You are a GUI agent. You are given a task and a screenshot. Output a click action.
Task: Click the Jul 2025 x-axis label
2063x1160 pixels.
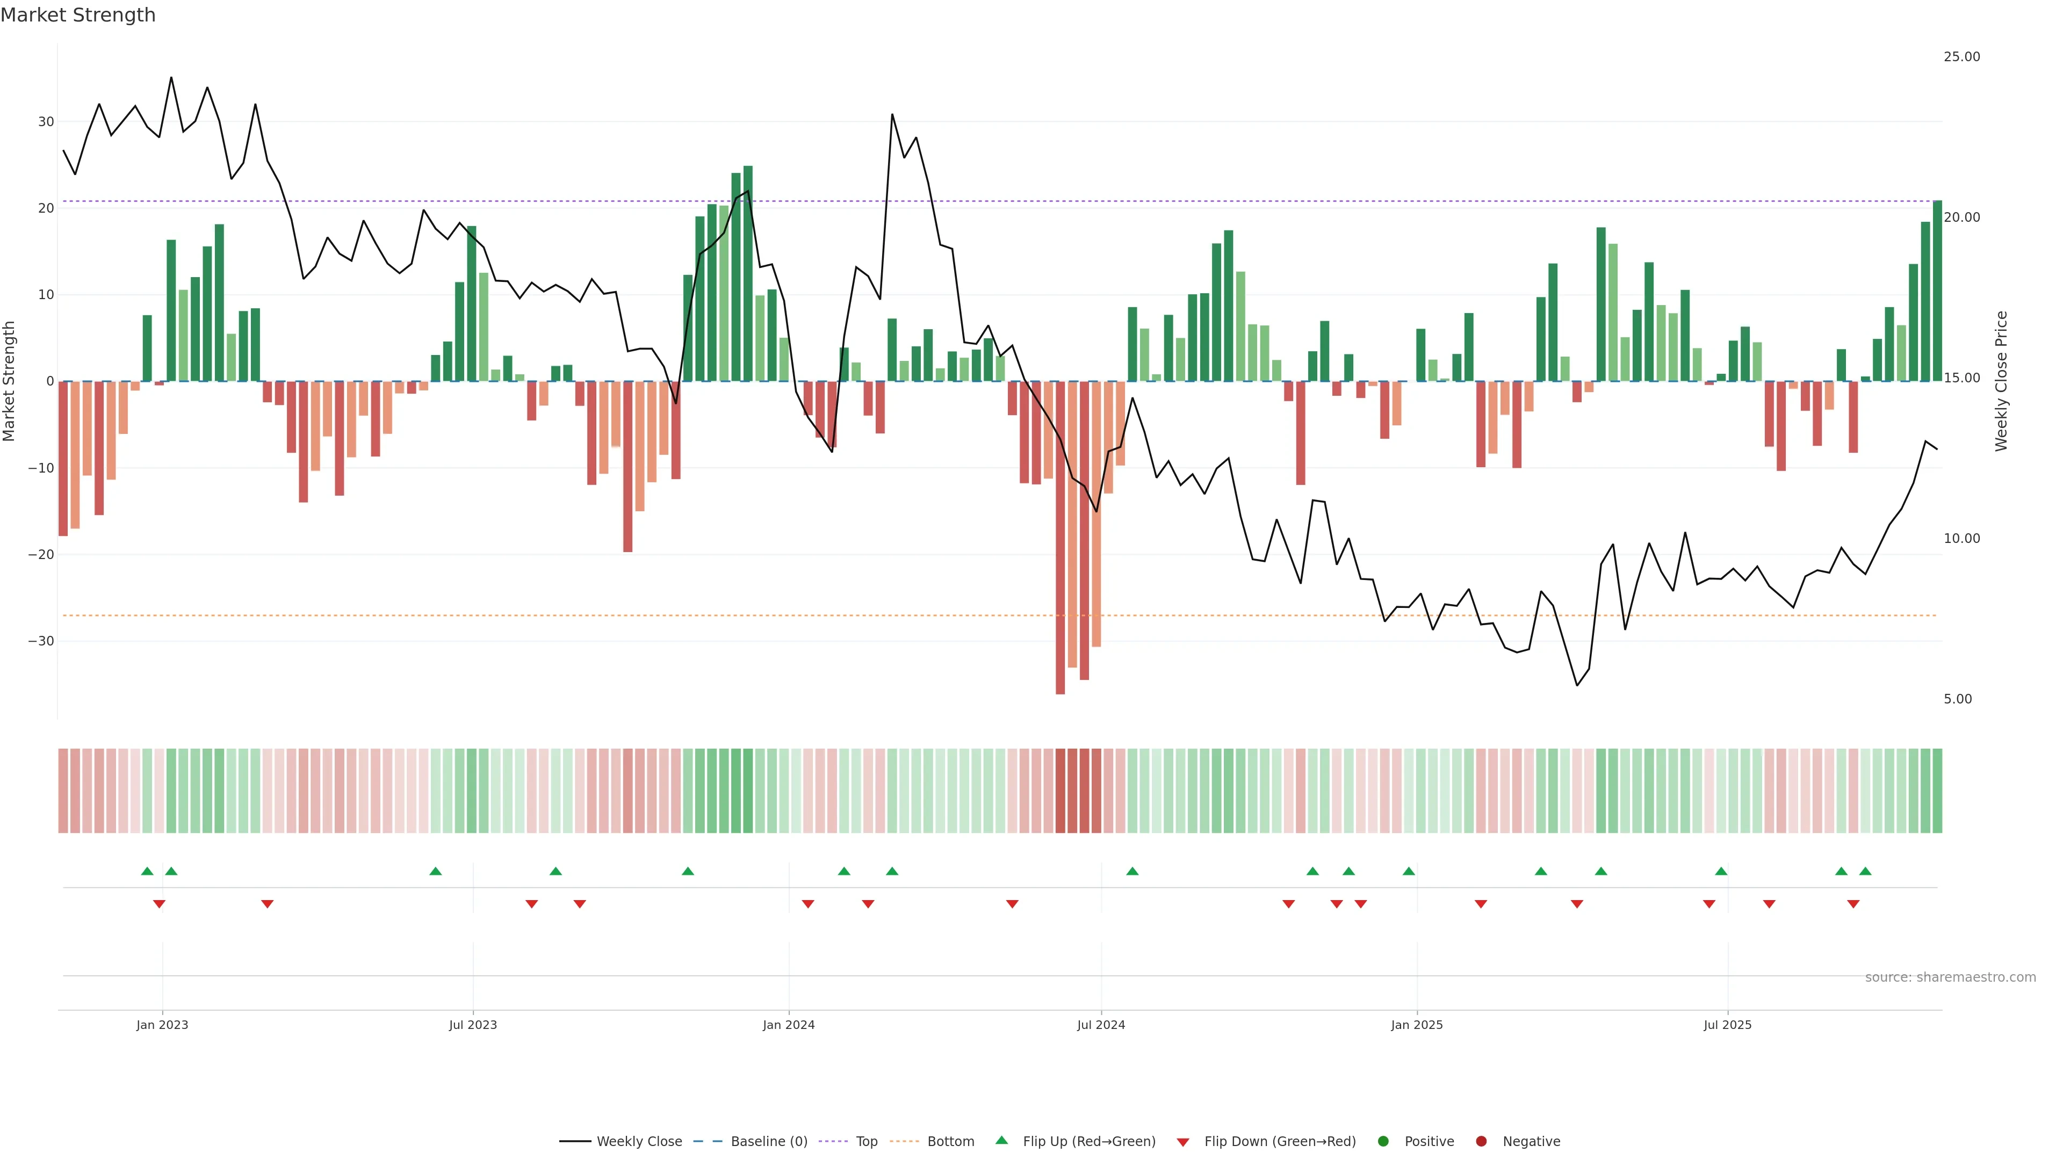[1727, 1025]
